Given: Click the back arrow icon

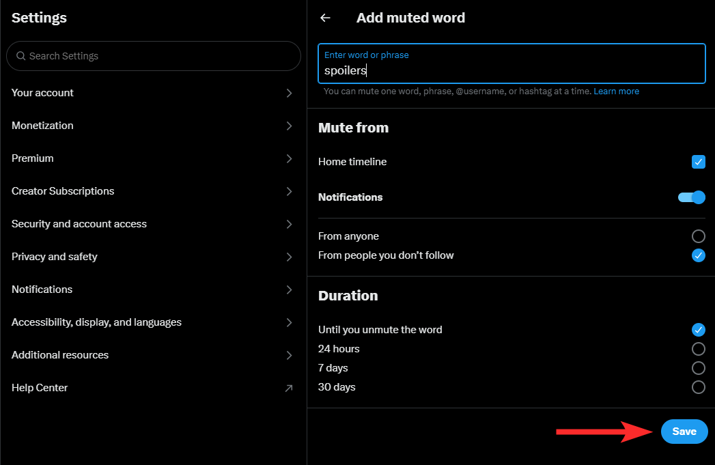Looking at the screenshot, I should tap(325, 18).
